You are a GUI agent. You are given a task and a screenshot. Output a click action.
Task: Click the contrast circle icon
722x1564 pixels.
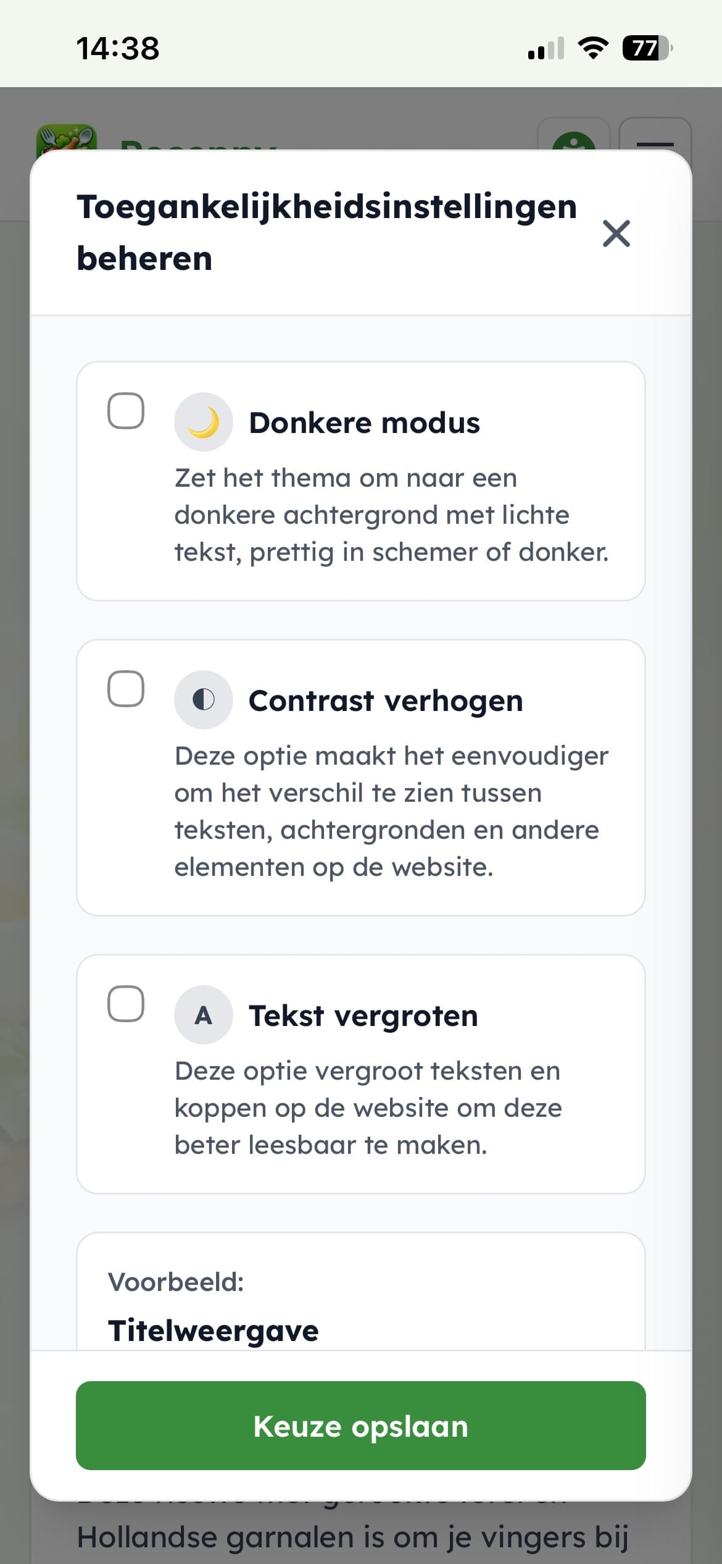pos(204,699)
